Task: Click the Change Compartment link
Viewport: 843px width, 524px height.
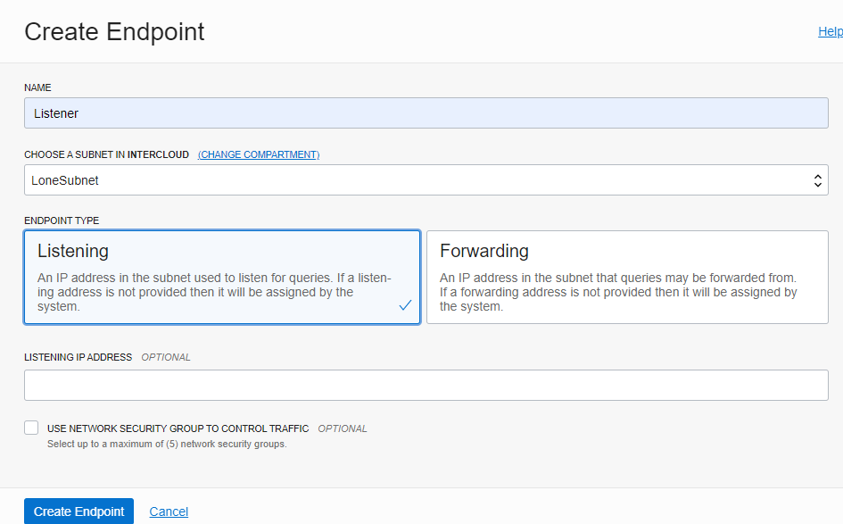Action: 259,154
